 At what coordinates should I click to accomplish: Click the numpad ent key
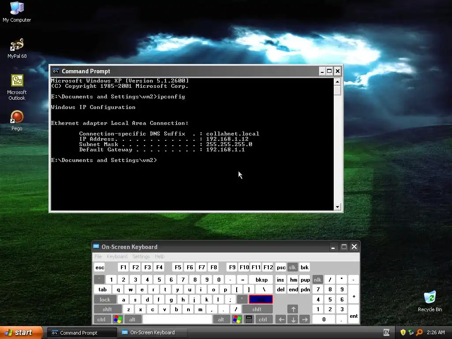coord(354,314)
